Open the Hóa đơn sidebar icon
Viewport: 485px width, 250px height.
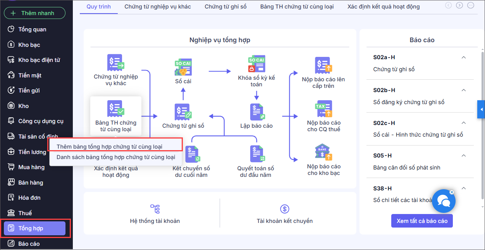pyautogui.click(x=11, y=198)
